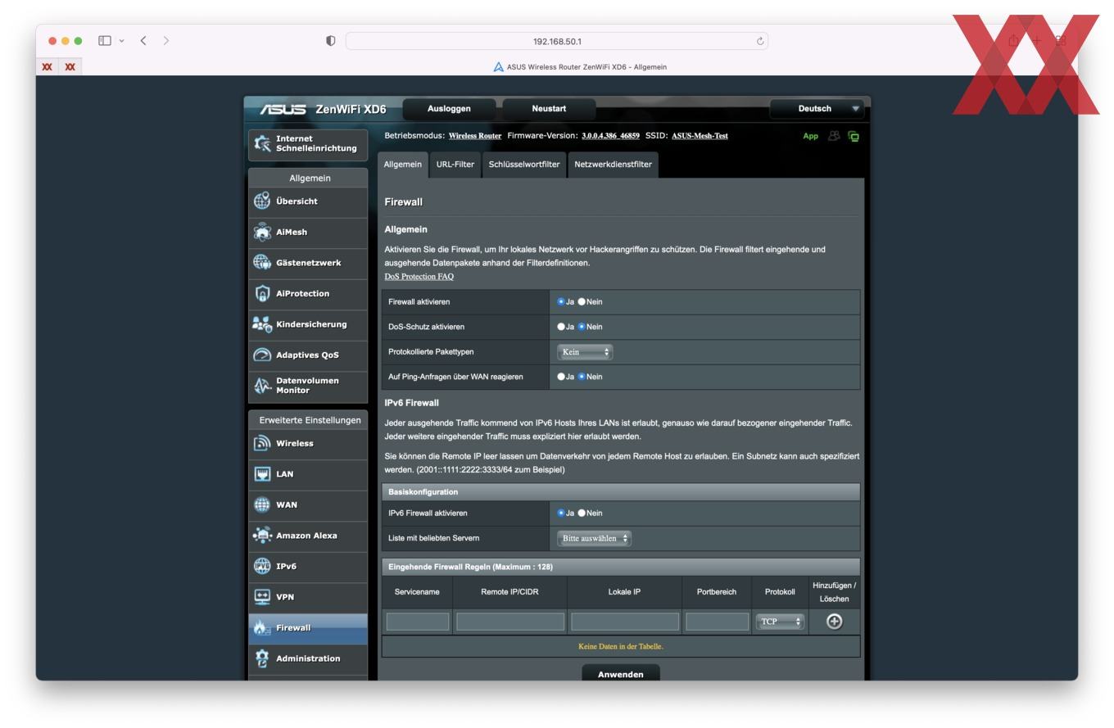1114x728 pixels.
Task: Click the Ausloggen button
Action: [x=449, y=109]
